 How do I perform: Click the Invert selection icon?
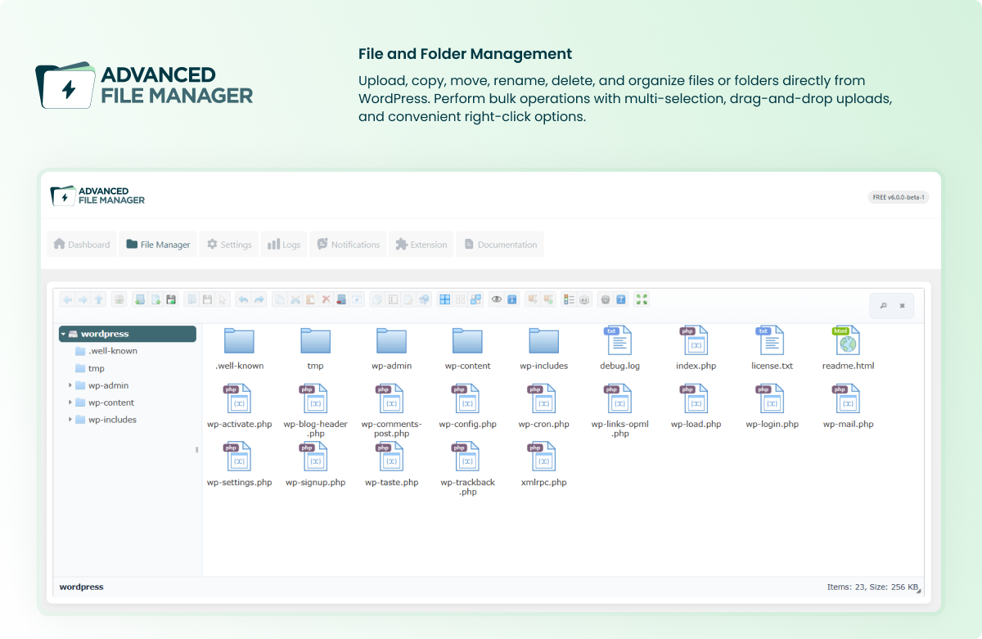(475, 300)
